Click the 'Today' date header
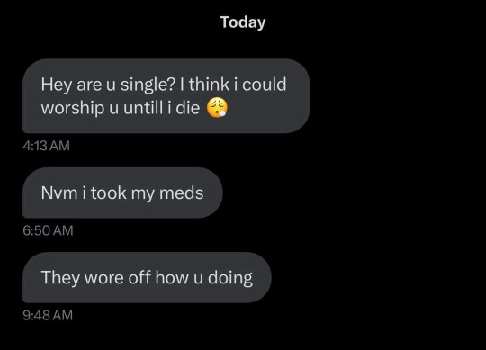 click(243, 22)
